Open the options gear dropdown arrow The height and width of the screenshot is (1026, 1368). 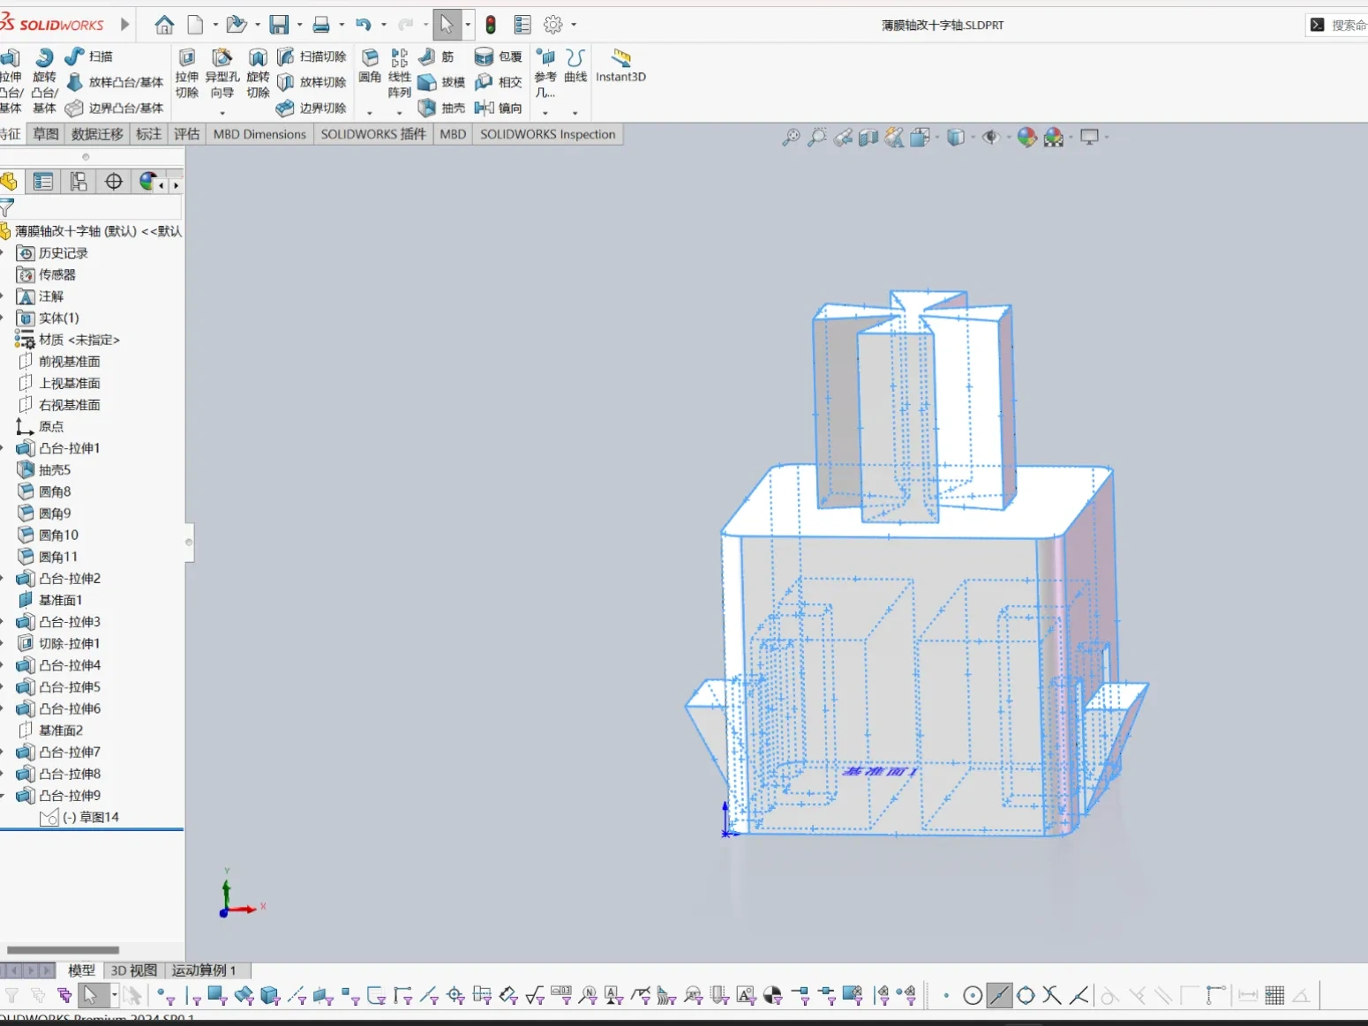(574, 25)
